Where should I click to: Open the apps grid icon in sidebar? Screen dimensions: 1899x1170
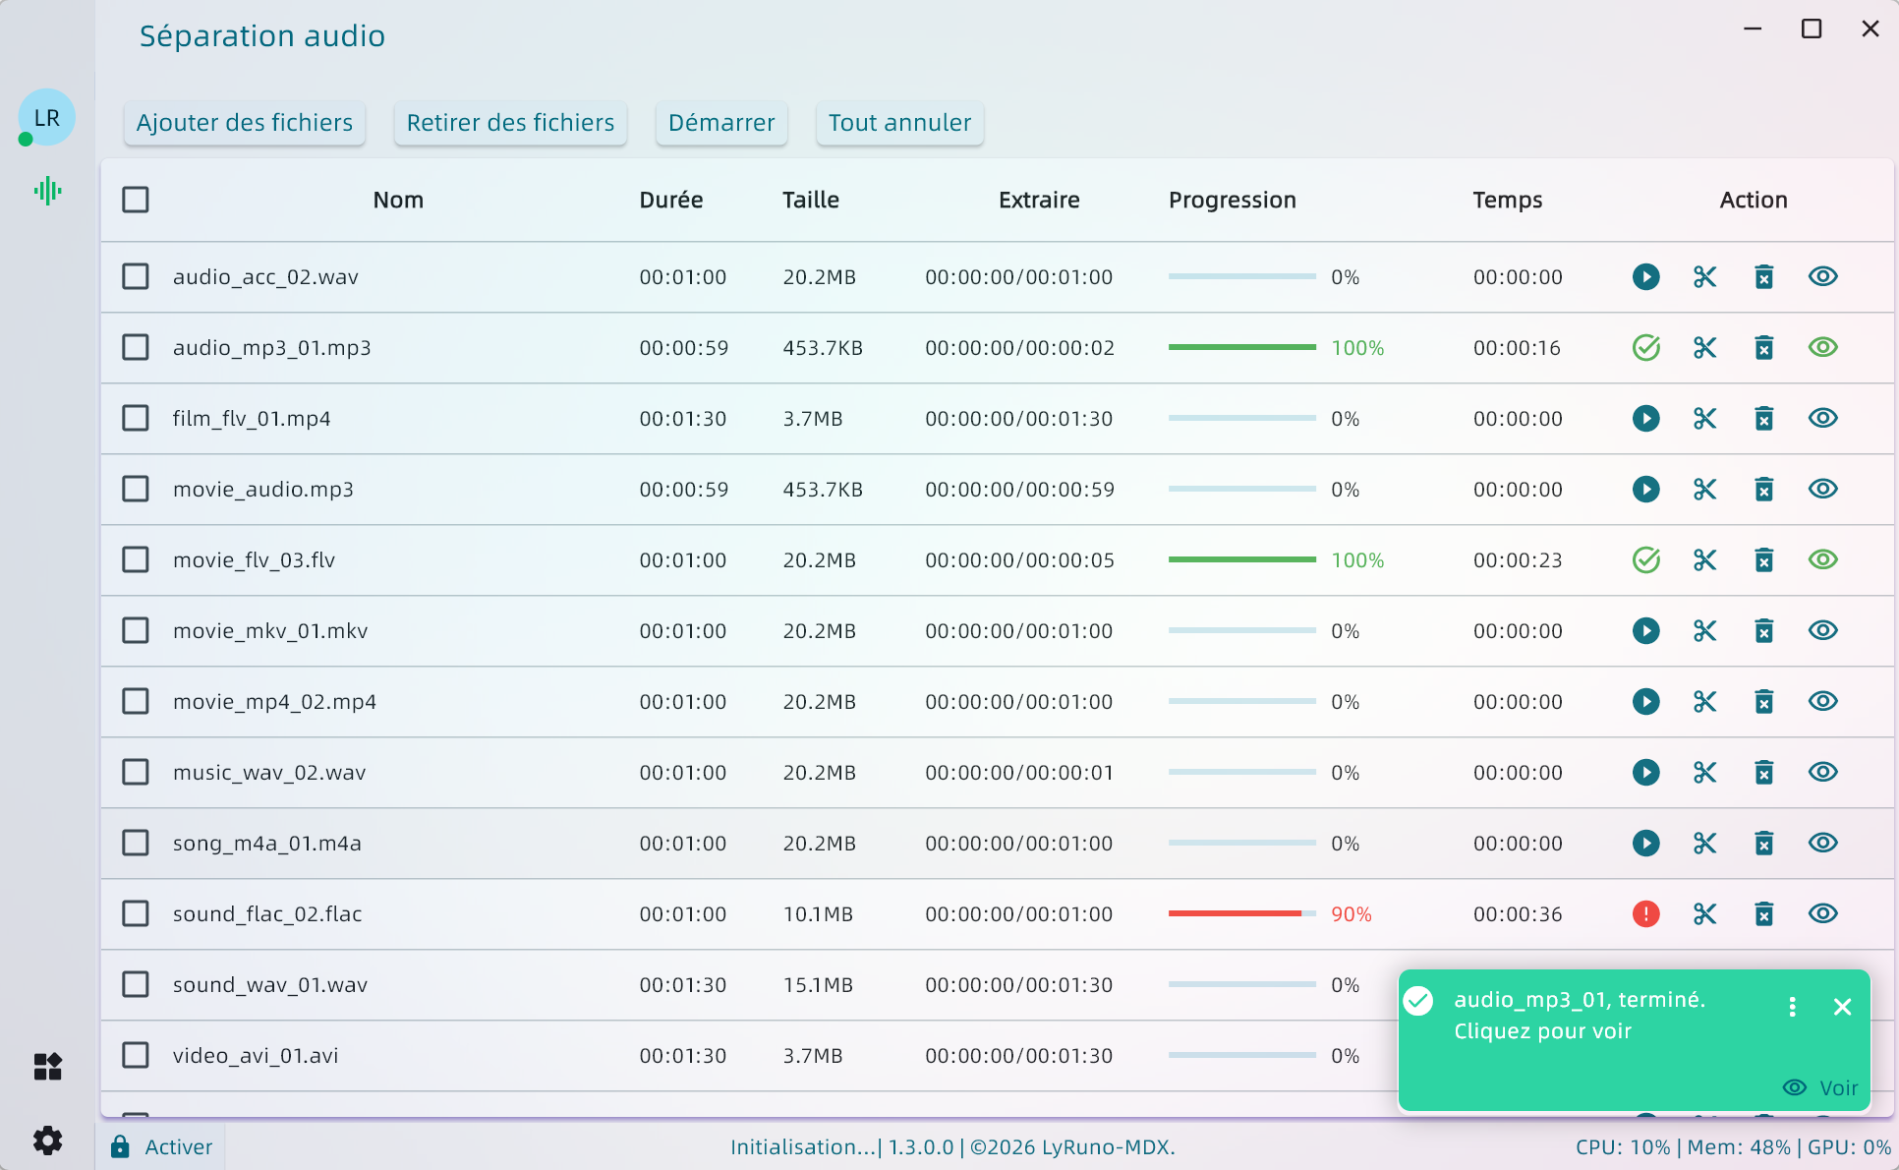tap(47, 1067)
